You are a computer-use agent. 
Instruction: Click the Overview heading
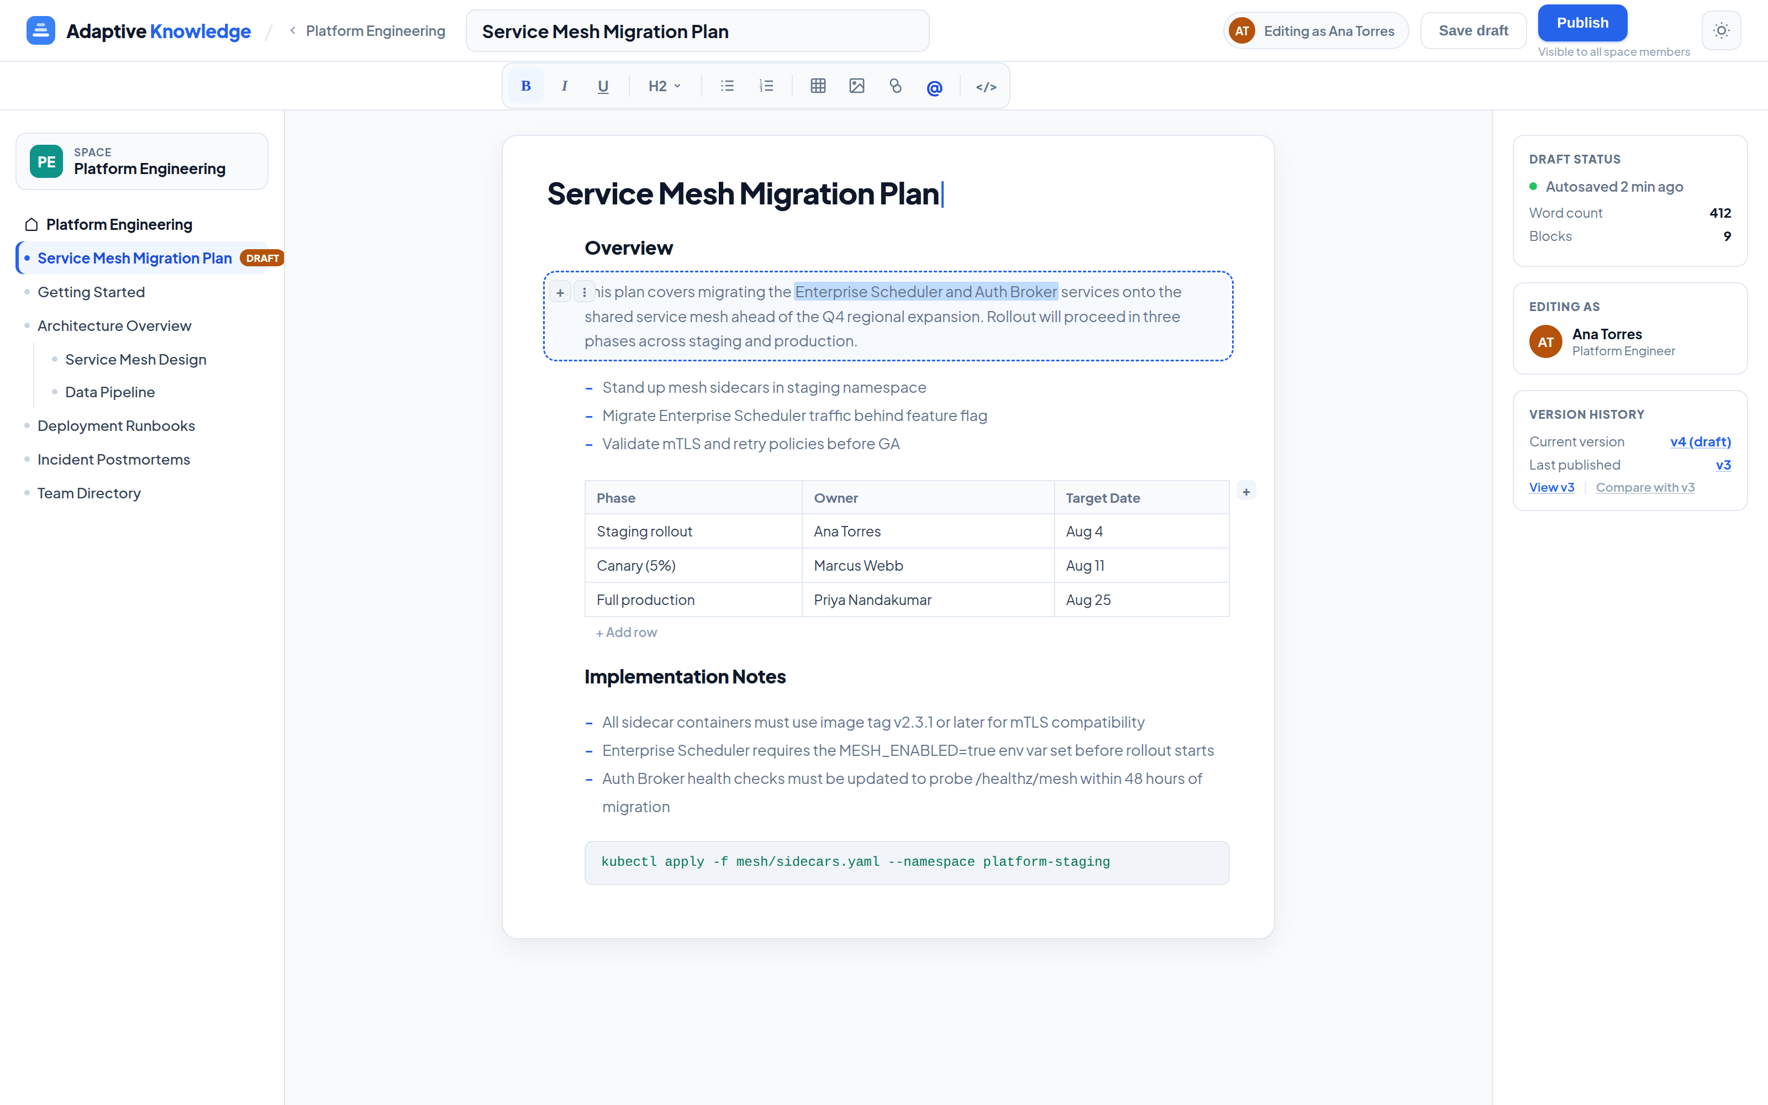tap(628, 249)
